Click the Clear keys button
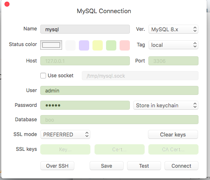Viewport: 210px width, 180px height. tap(173, 134)
